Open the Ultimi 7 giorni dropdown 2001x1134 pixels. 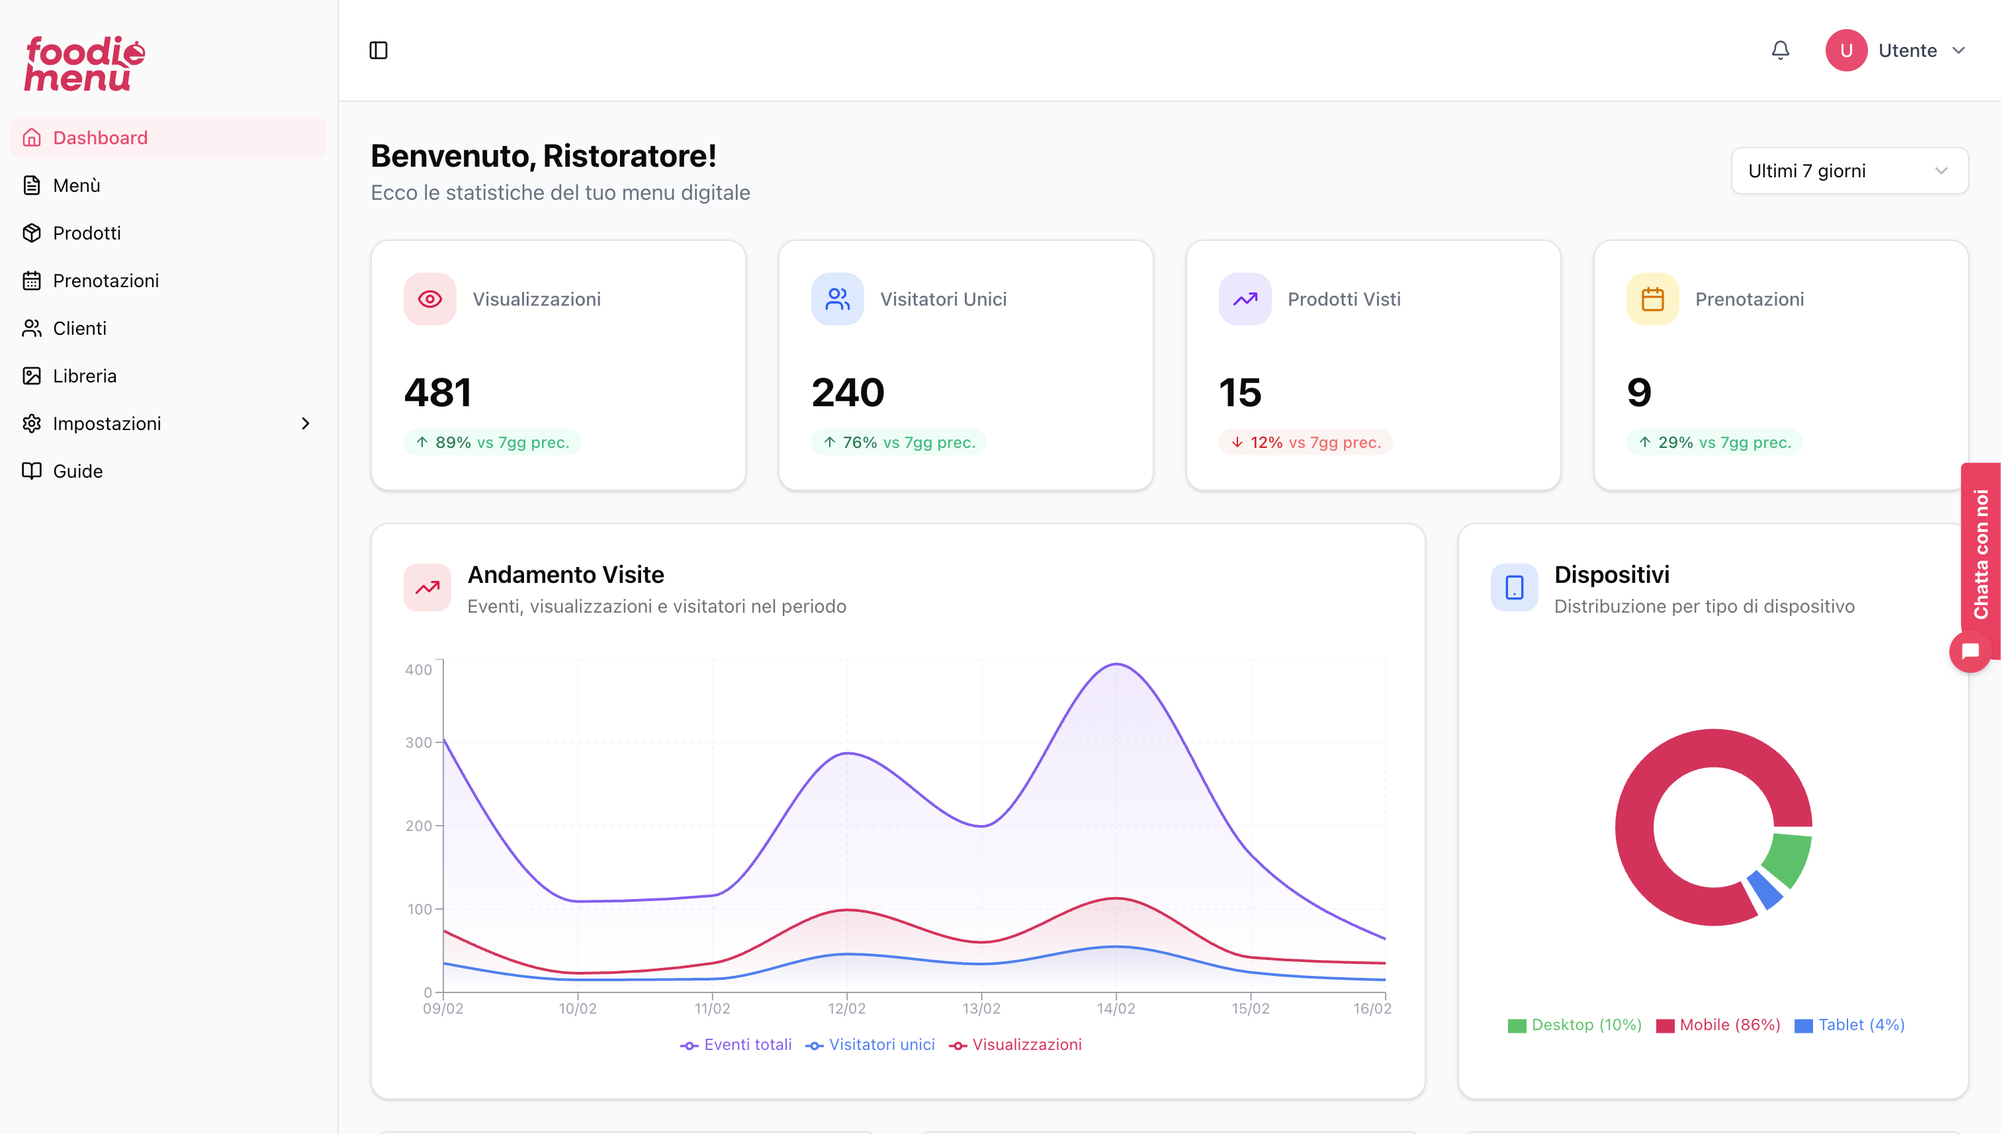point(1849,171)
